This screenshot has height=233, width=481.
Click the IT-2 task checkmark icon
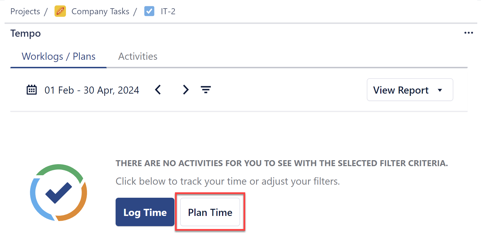tap(149, 11)
